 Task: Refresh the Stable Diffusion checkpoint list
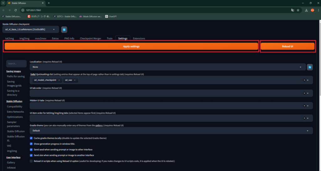click(x=64, y=29)
